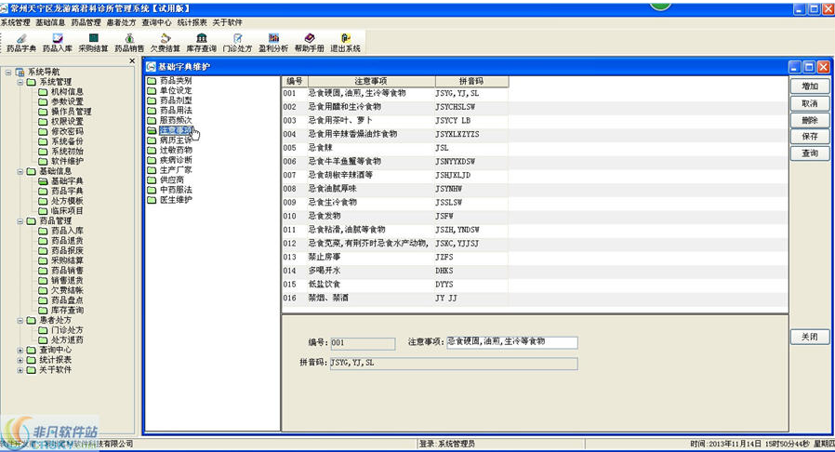Screen dimensions: 835x452
Task: Click the 编号 input field
Action: (363, 343)
